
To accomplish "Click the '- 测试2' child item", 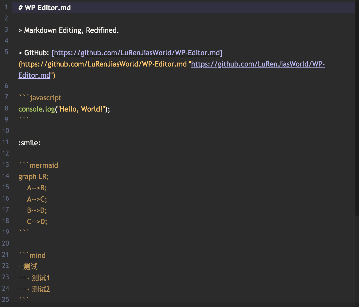I will (x=38, y=289).
